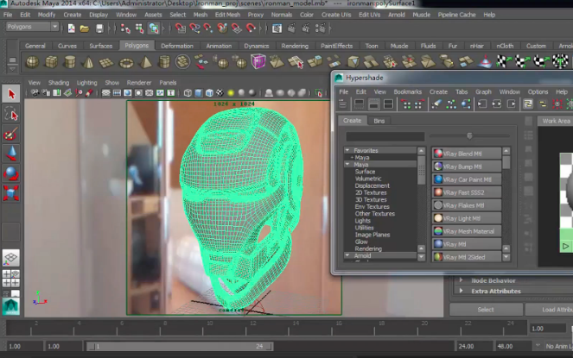Create a polygon plane from shelf
The height and width of the screenshot is (358, 573).
tap(106, 62)
